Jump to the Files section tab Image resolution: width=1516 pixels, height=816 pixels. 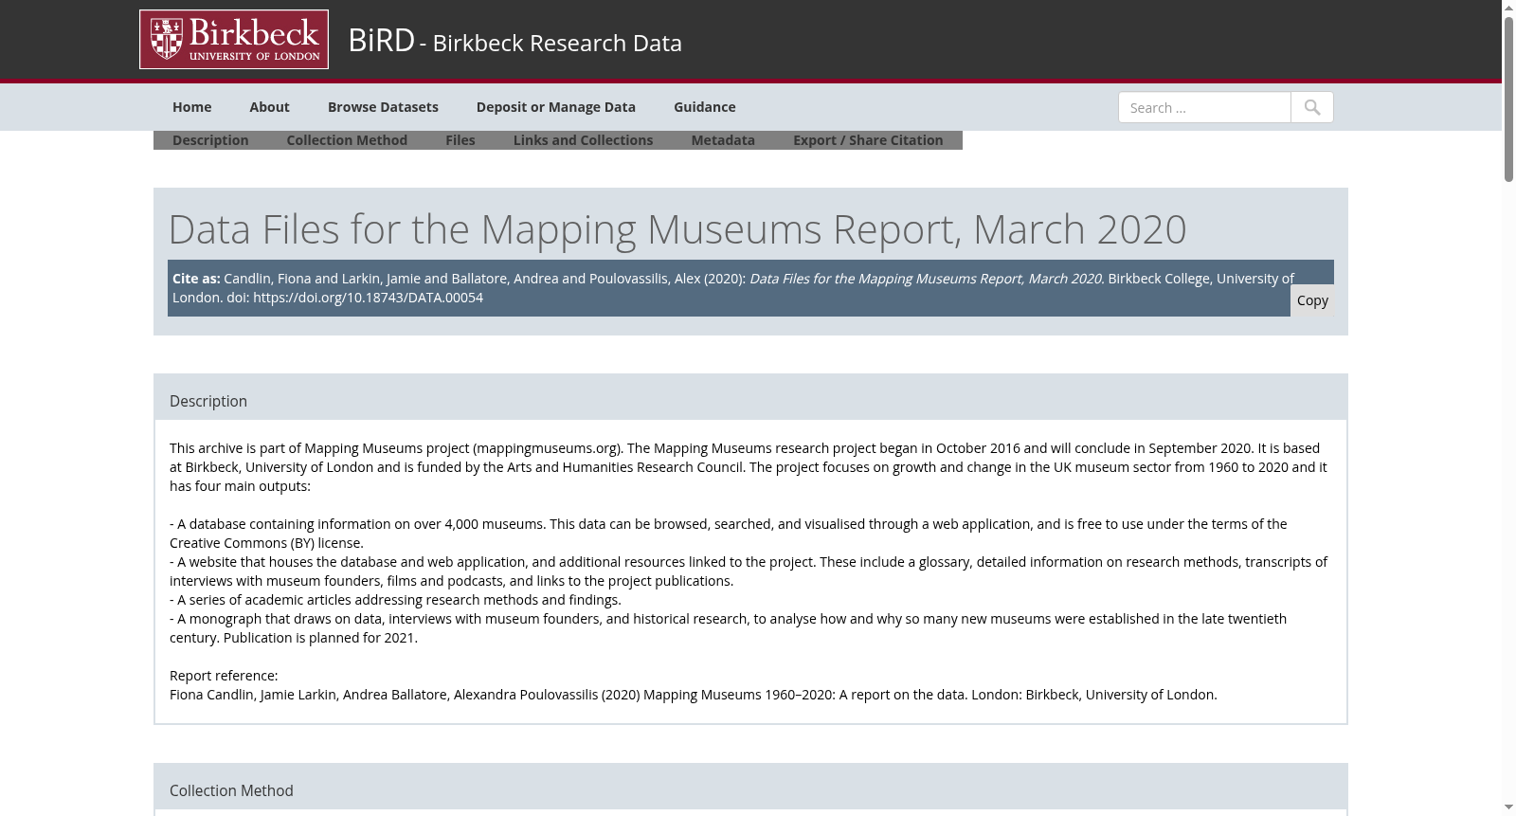pos(460,140)
